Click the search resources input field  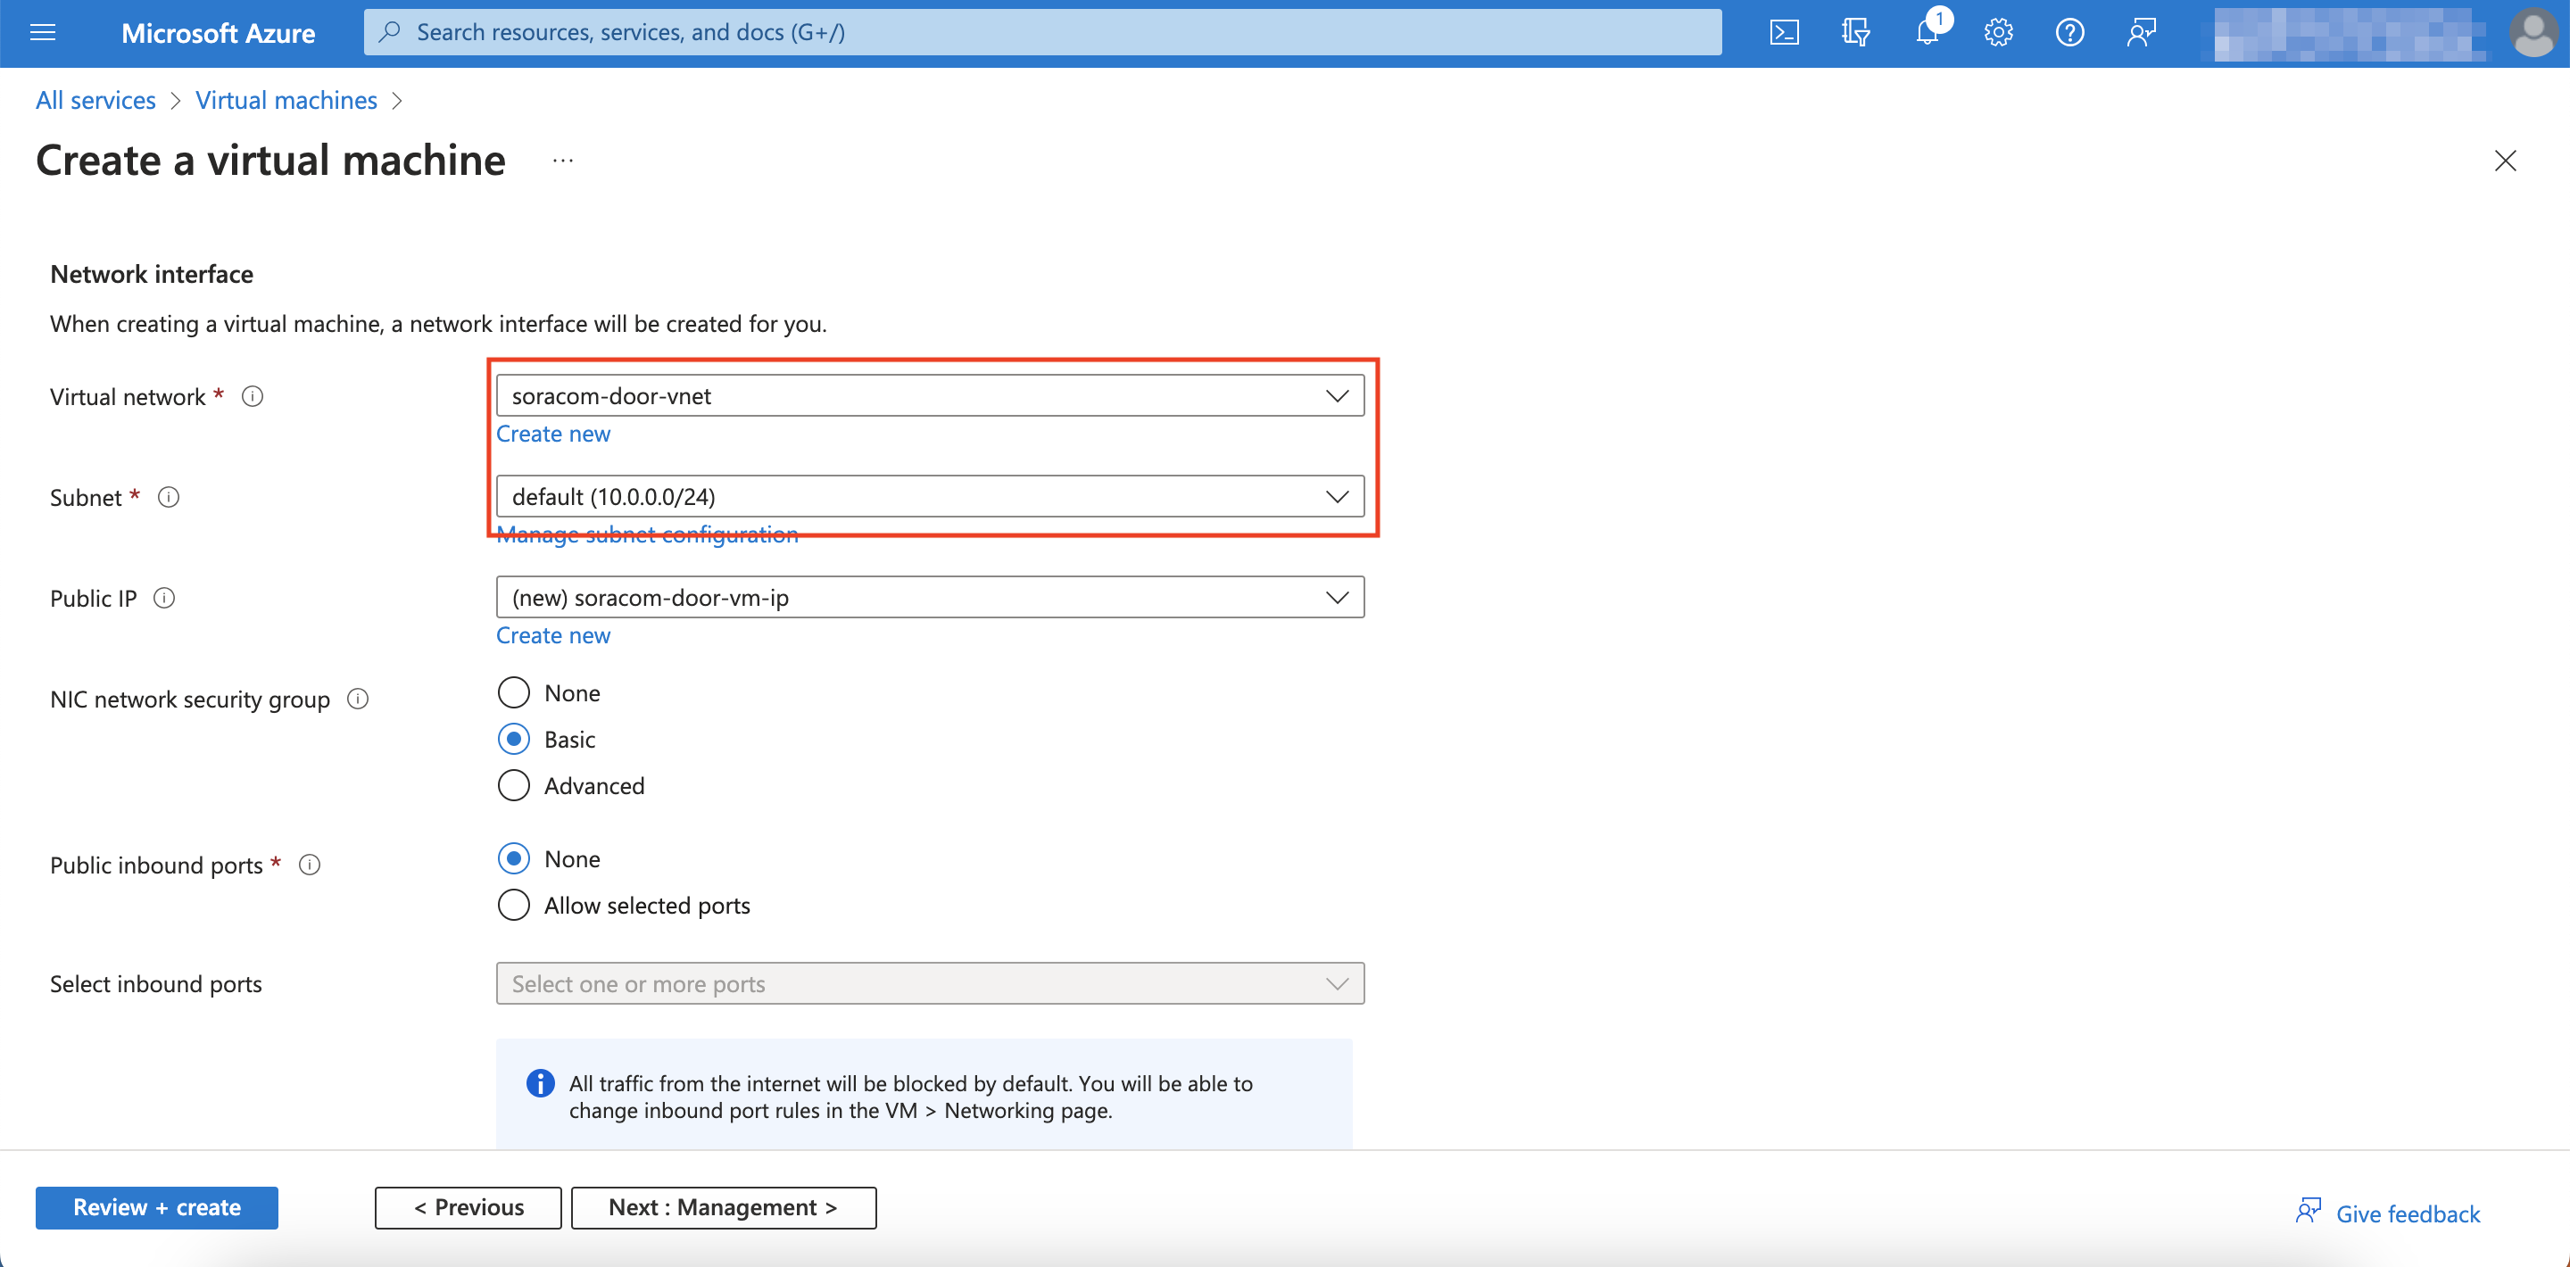[x=998, y=31]
